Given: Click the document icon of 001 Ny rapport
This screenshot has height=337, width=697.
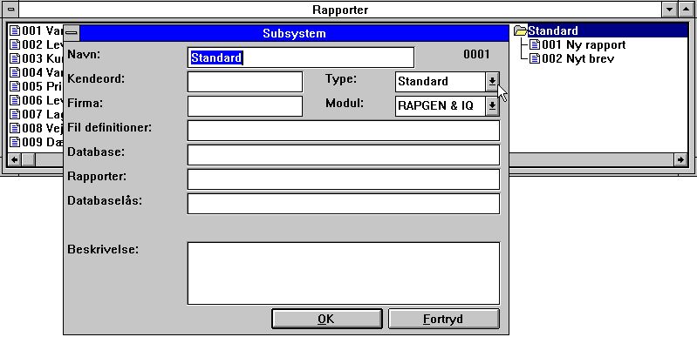Looking at the screenshot, I should (535, 44).
